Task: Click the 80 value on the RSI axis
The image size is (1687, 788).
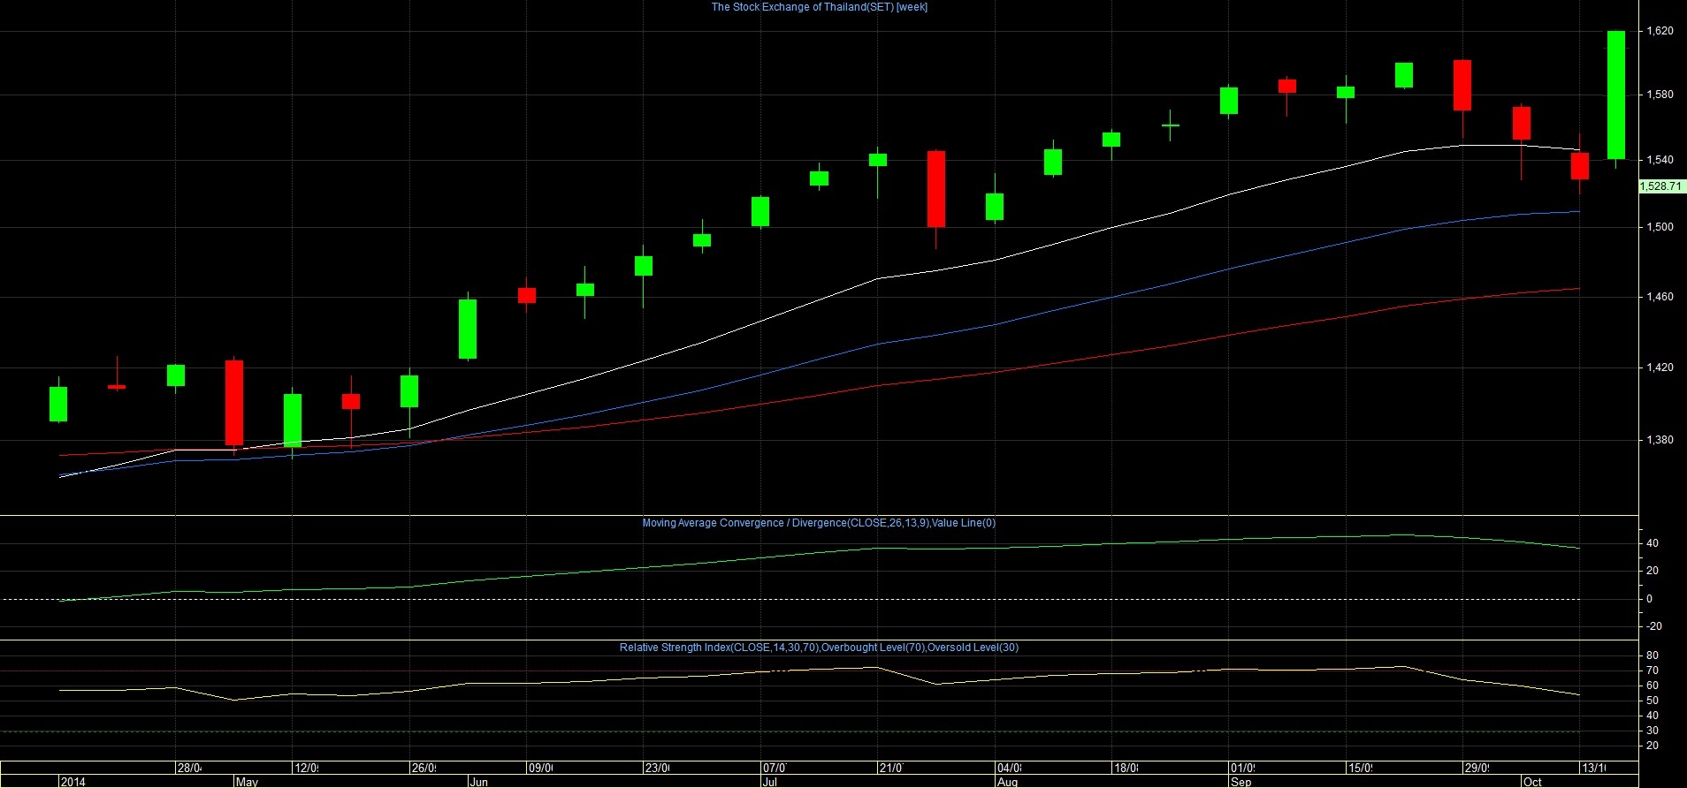Action: point(1652,655)
